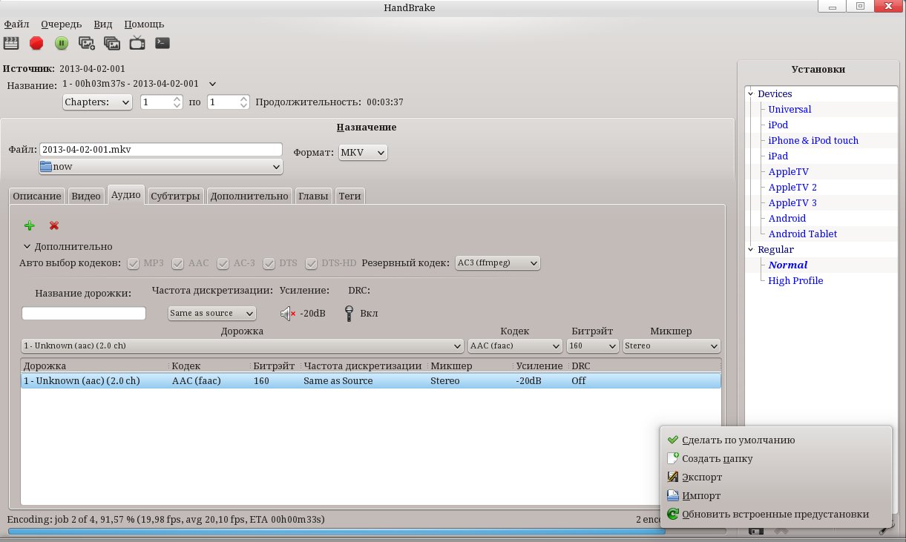Remove audio track with the red X
This screenshot has height=542, width=906.
pos(54,225)
